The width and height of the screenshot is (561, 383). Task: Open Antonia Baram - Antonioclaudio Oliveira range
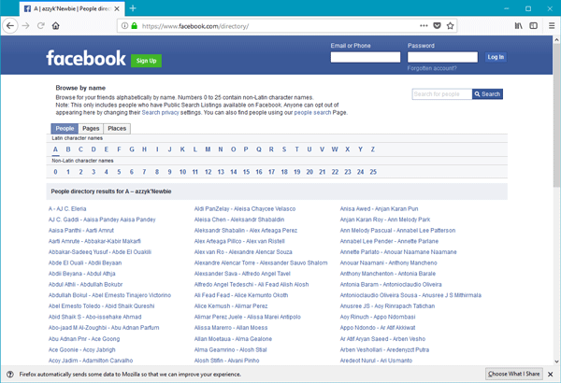391,284
